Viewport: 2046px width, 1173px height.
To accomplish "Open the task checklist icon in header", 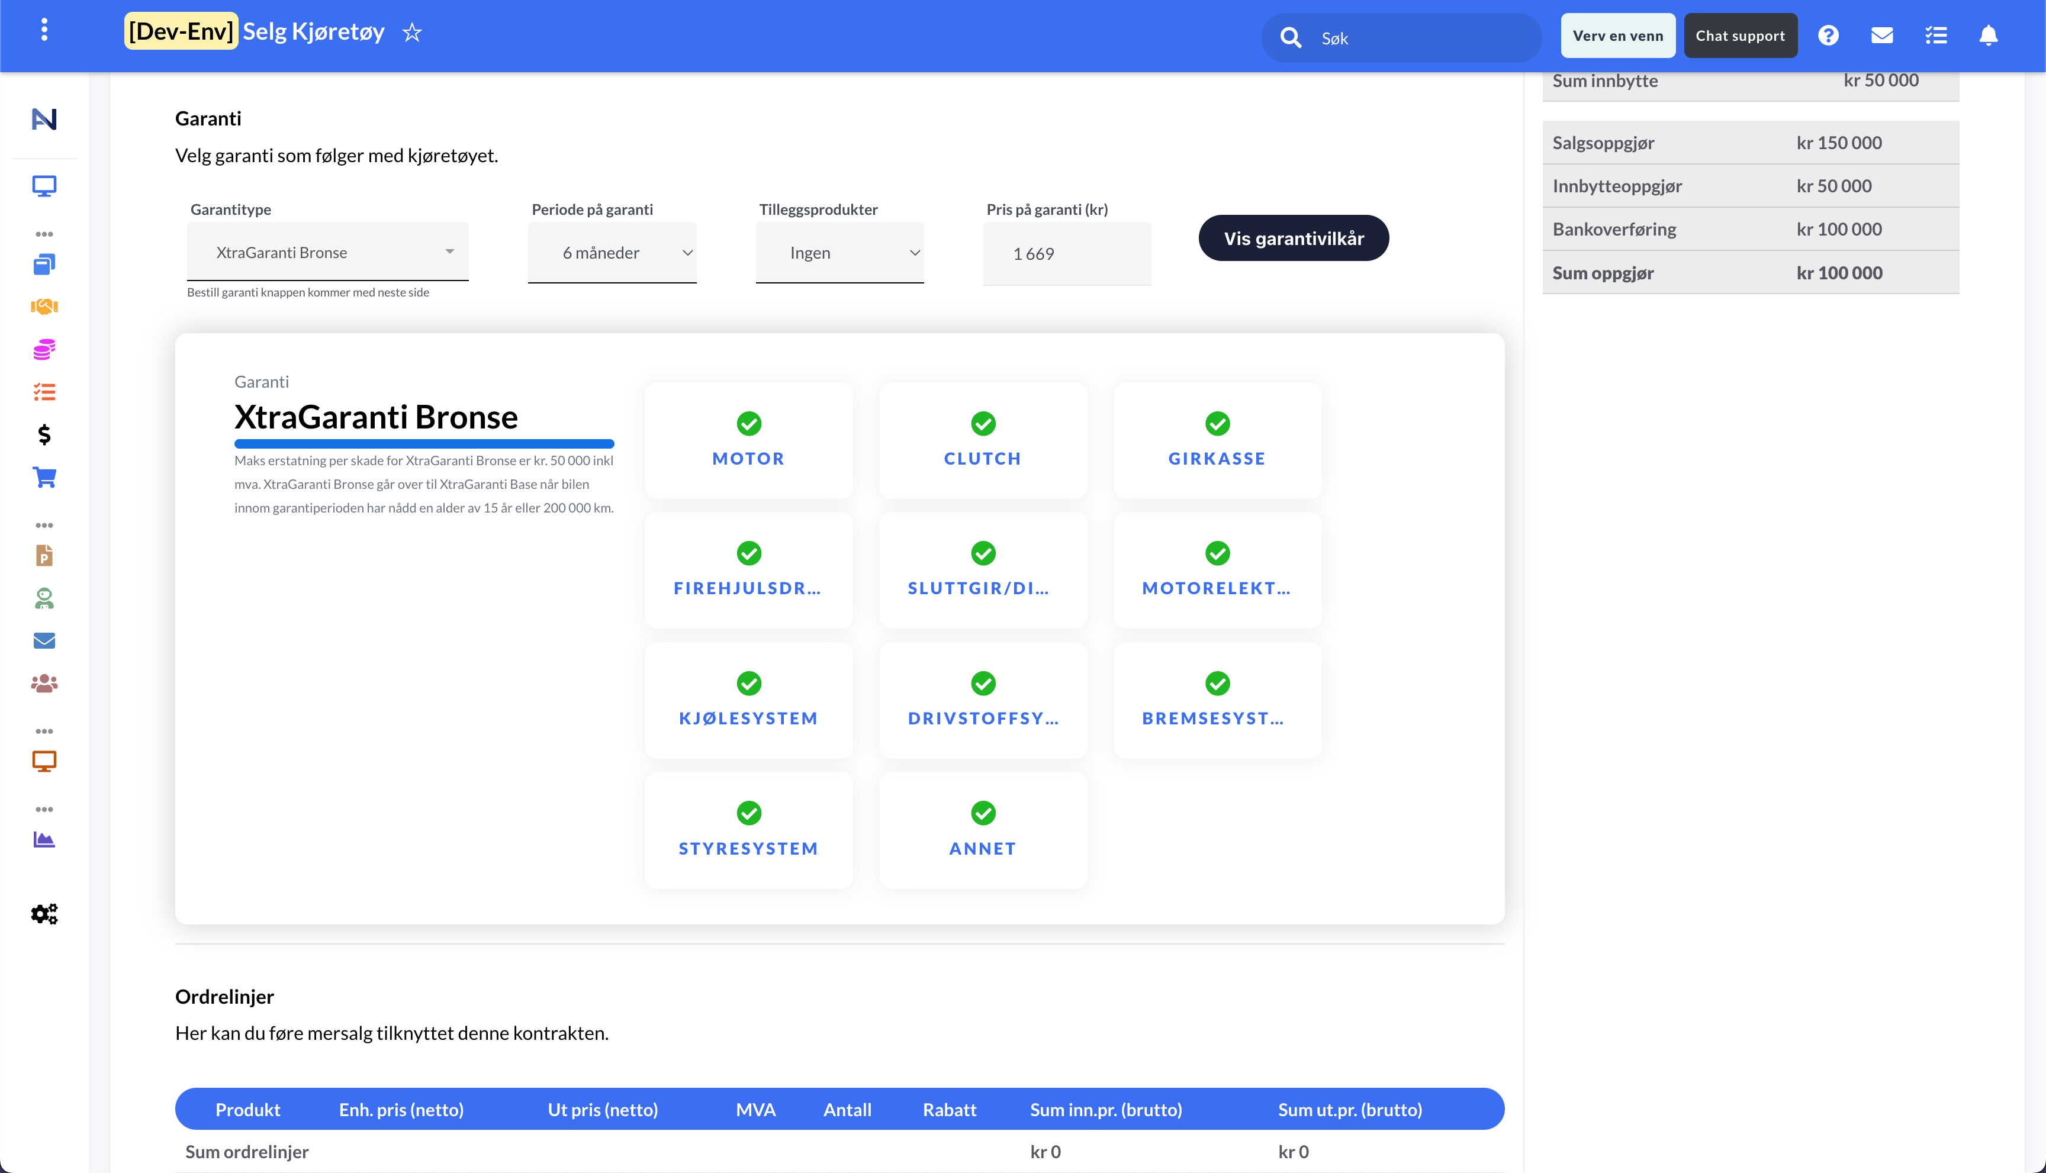I will pyautogui.click(x=1936, y=36).
